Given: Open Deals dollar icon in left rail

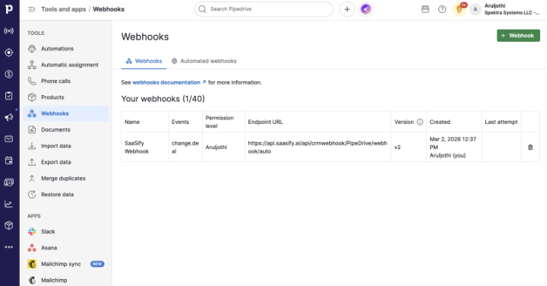Looking at the screenshot, I should 9,74.
